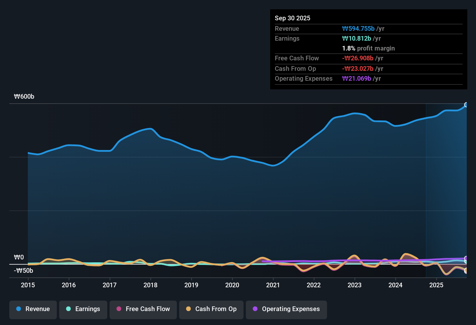Click the -₩50b y-axis label
The width and height of the screenshot is (476, 325).
[x=23, y=271]
